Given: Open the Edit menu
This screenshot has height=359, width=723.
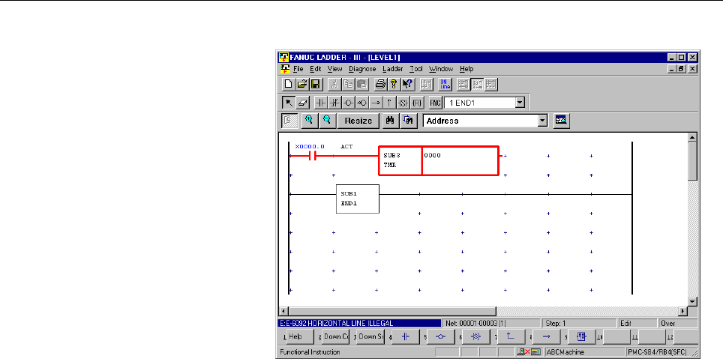Looking at the screenshot, I should [316, 69].
